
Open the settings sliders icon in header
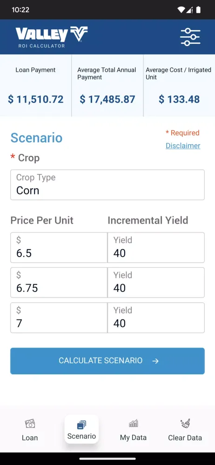coord(190,37)
